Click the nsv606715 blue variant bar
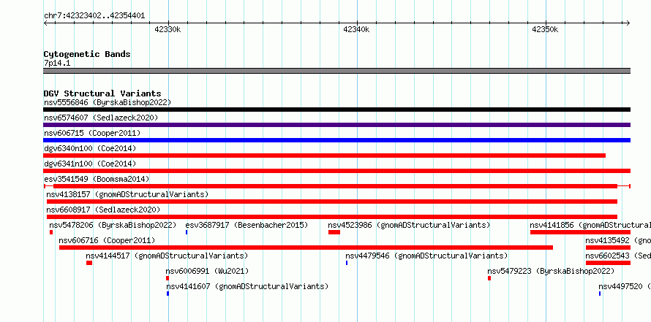 [336, 140]
